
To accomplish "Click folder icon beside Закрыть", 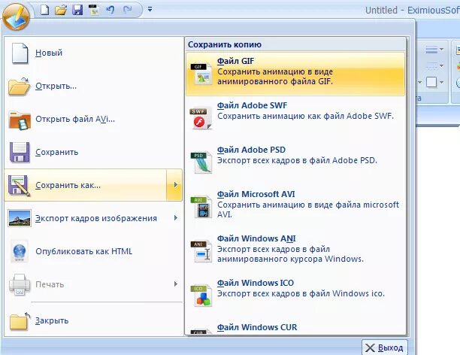I will [x=20, y=321].
